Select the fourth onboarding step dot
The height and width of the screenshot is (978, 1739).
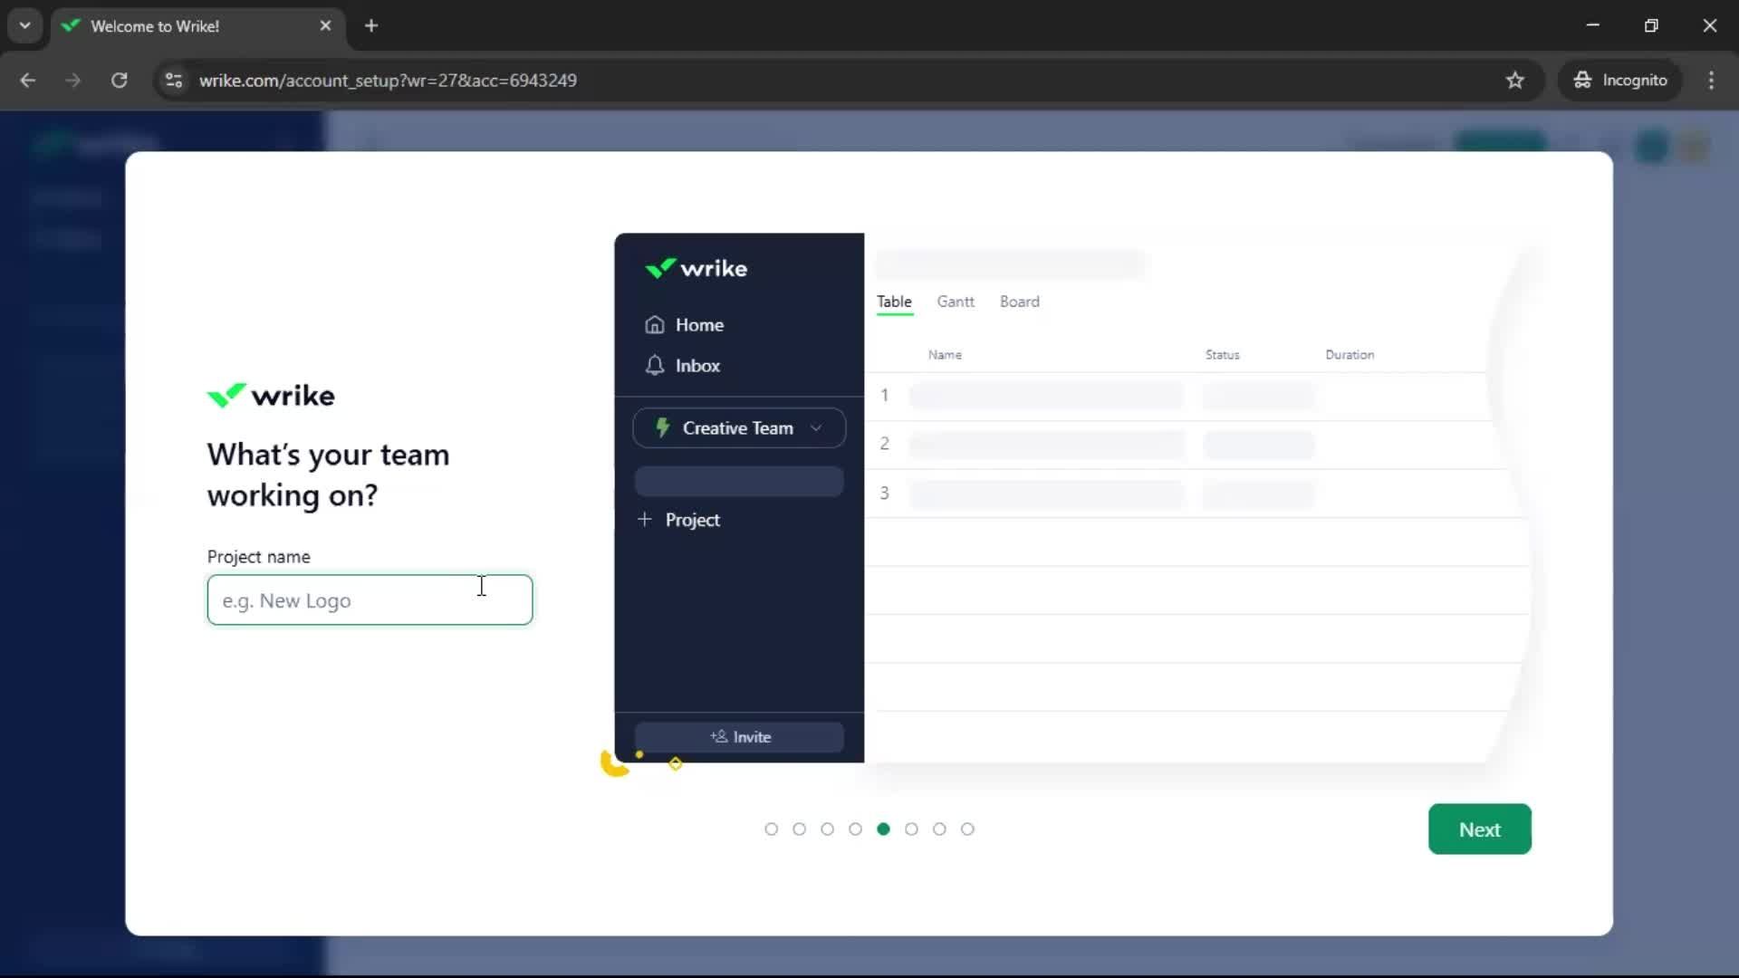tap(855, 829)
